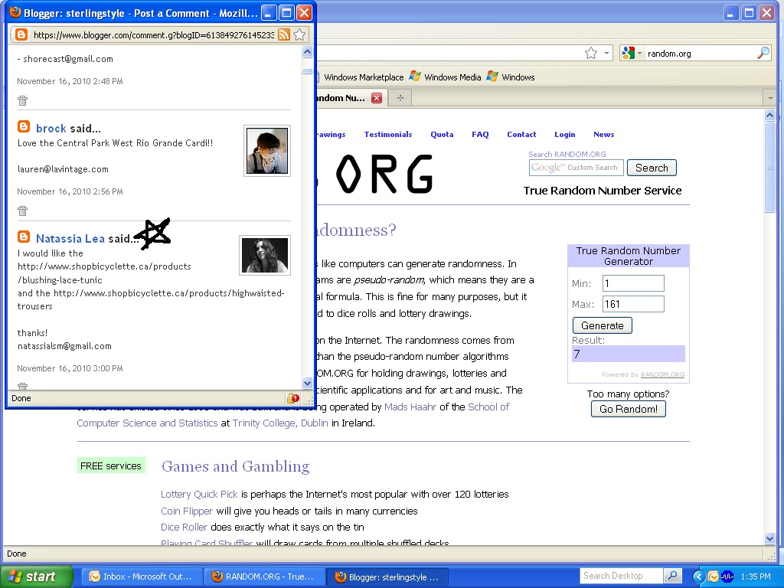Viewport: 784px width, 588px height.
Task: Click the Windows Start button
Action: (36, 577)
